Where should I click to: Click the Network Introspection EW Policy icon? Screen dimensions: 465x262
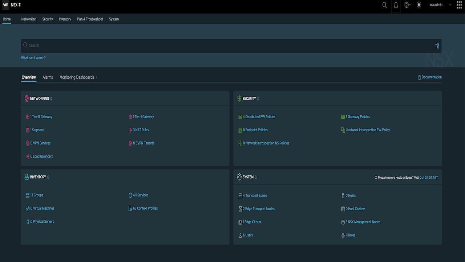click(x=343, y=130)
